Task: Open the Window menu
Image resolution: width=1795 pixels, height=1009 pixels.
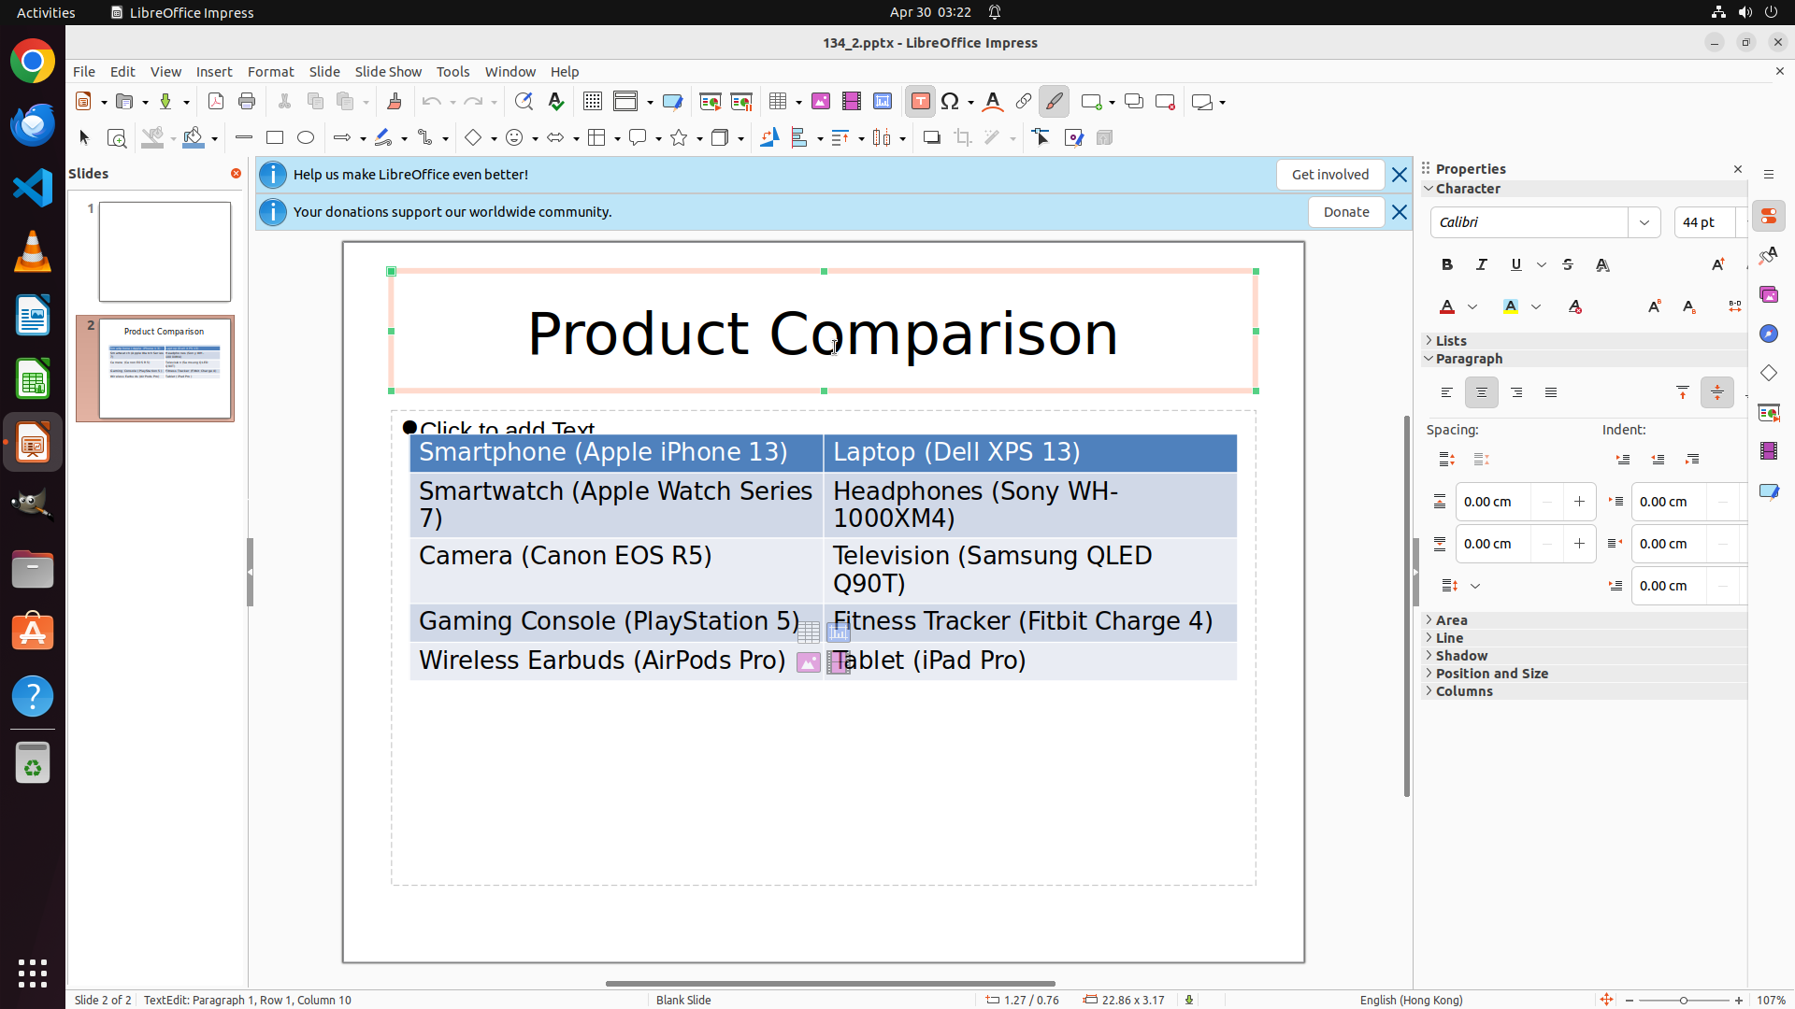Action: [x=510, y=72]
